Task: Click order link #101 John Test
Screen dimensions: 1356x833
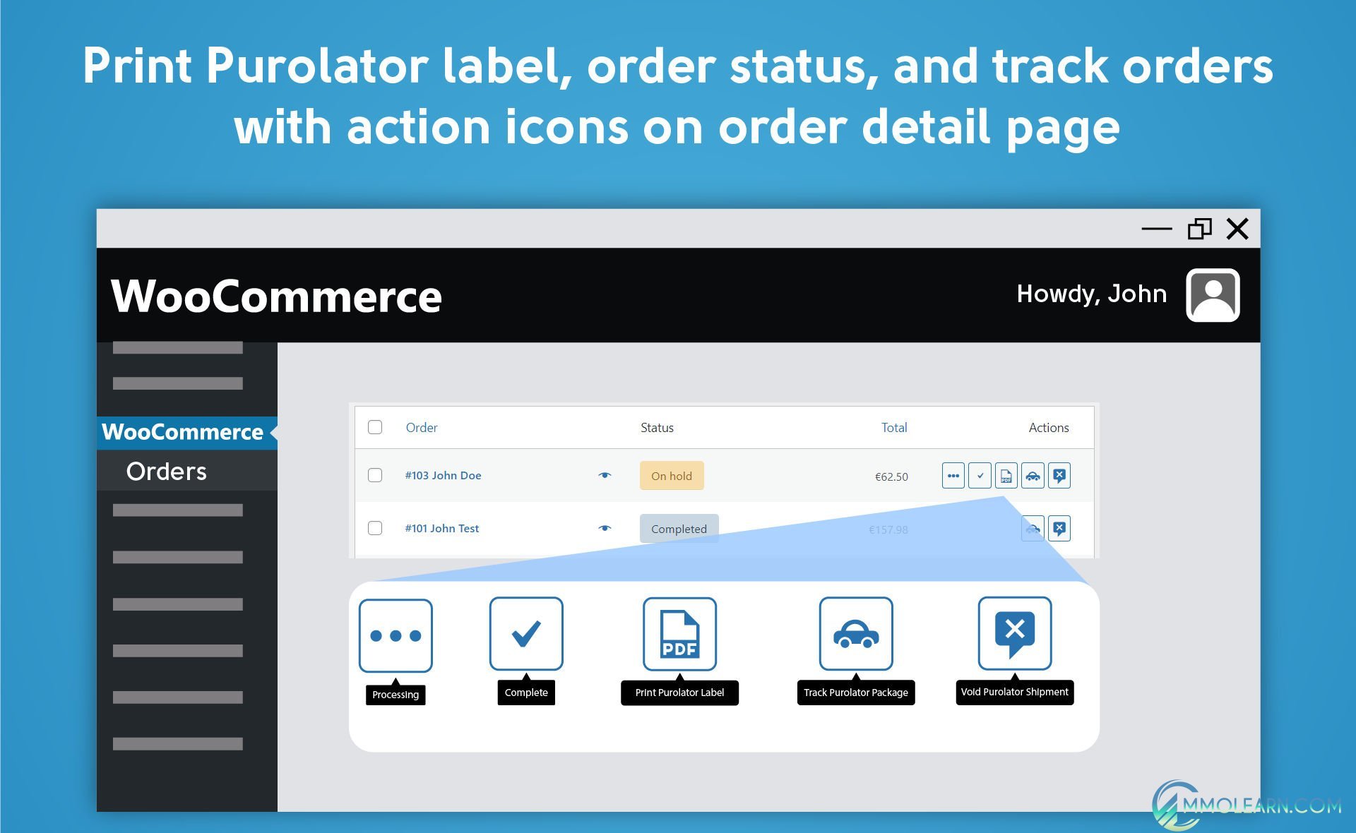Action: coord(440,528)
